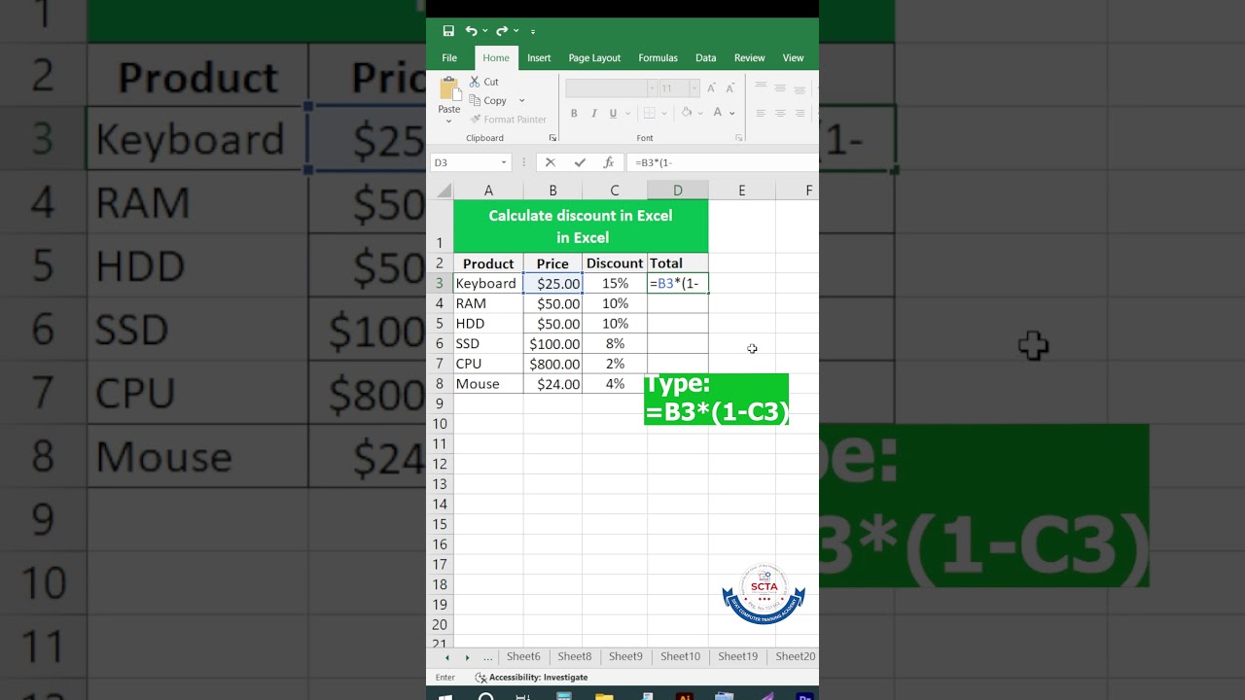
Task: Open the Undo history dropdown arrow
Action: click(485, 31)
